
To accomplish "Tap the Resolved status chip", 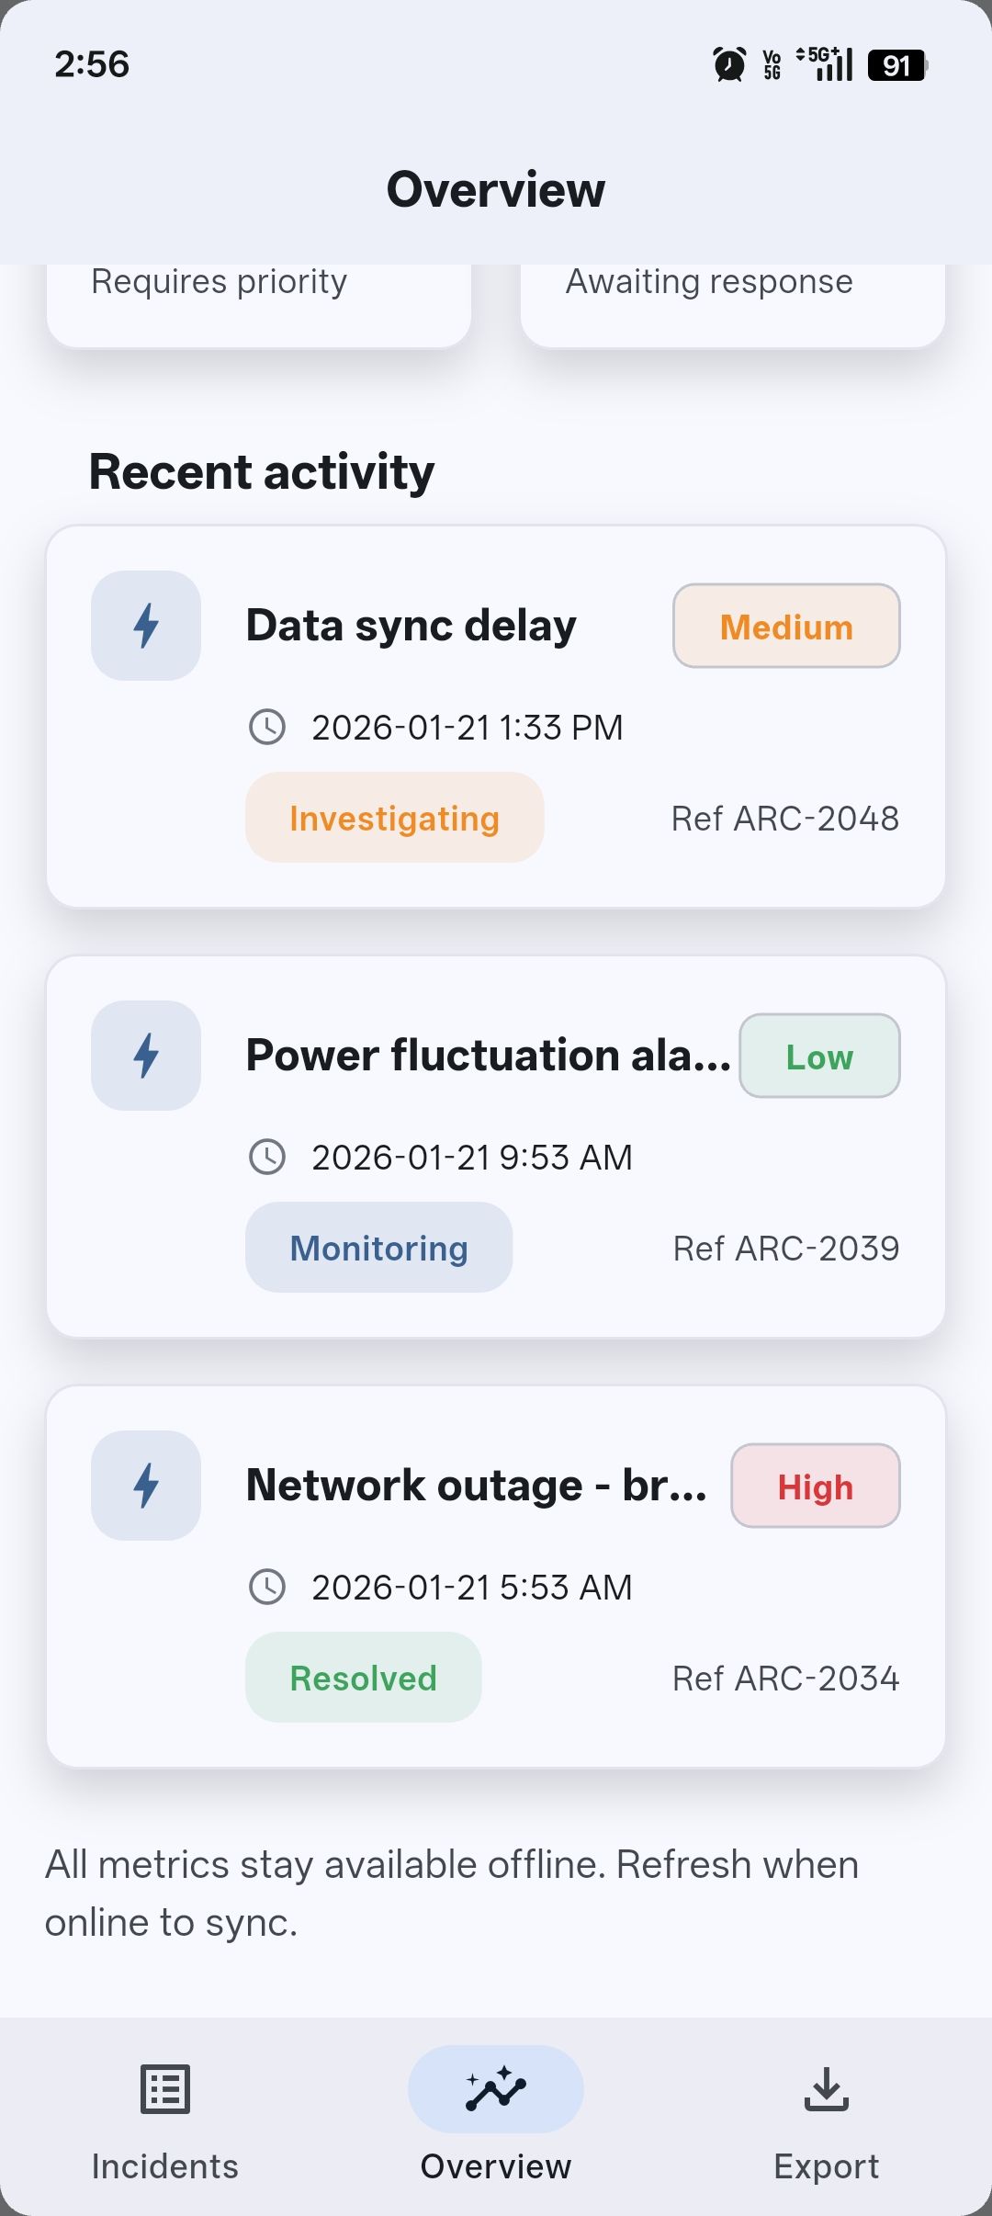I will tap(364, 1678).
